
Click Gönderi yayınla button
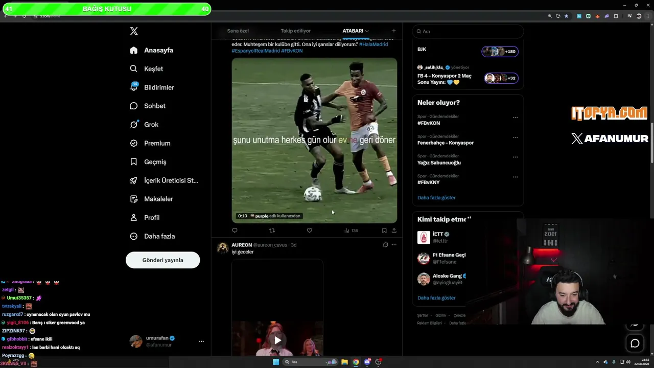[162, 260]
